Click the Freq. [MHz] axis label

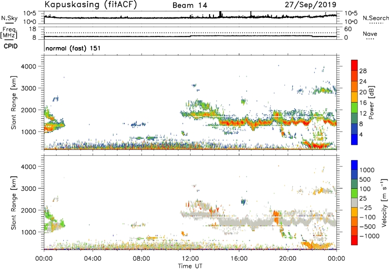tap(9, 33)
